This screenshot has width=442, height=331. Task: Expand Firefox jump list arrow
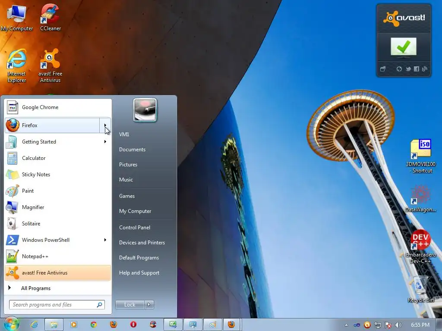tap(105, 125)
